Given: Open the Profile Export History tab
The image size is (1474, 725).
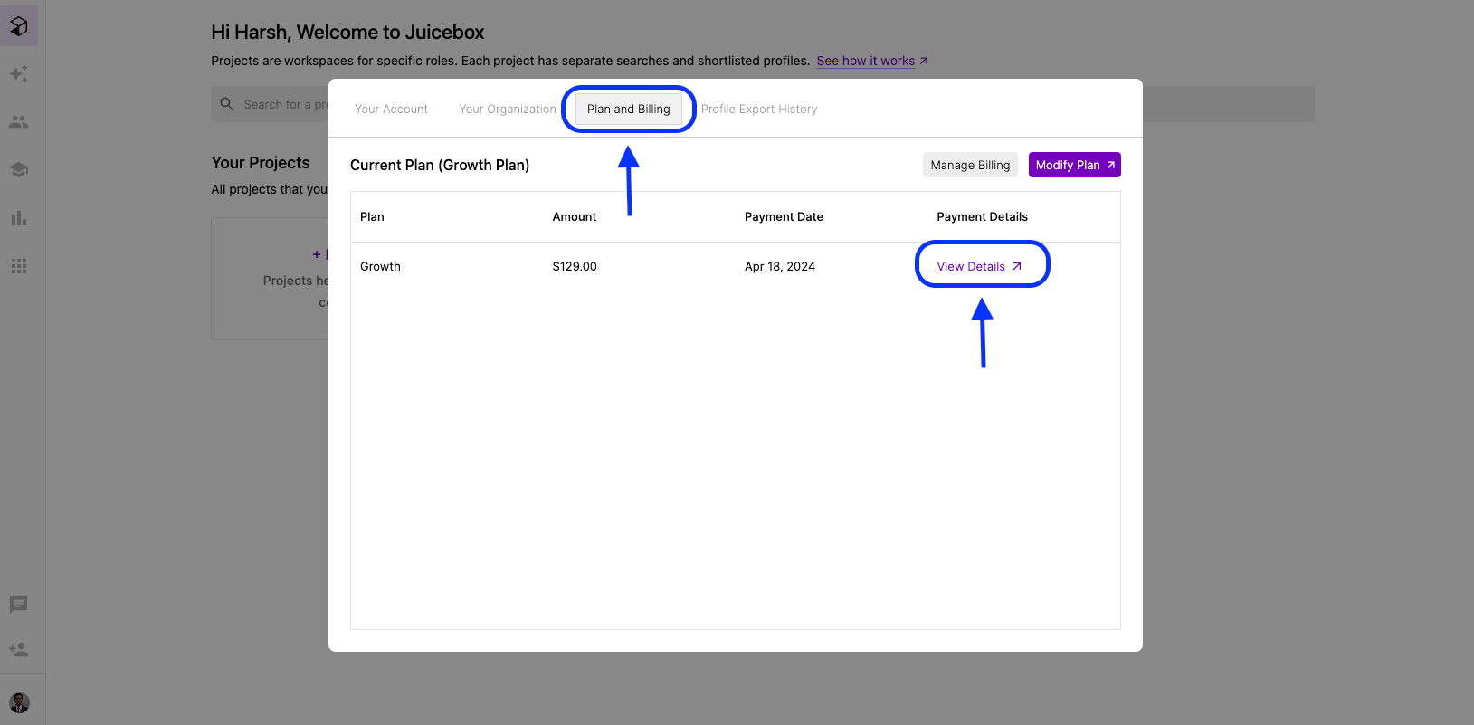Looking at the screenshot, I should tap(759, 109).
